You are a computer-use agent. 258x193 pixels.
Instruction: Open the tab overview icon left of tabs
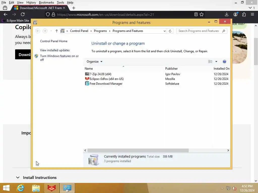(5, 8)
